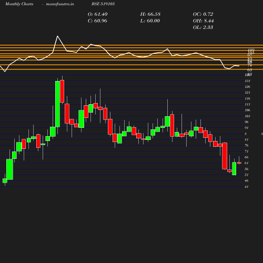This screenshot has height=263, width=263.
Task: Click the 46 price axis label
Action: pos(247,181)
